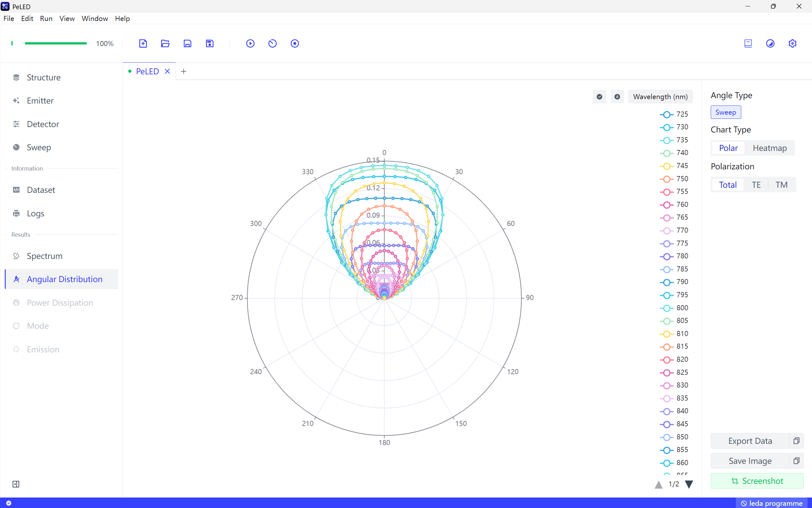This screenshot has width=812, height=508.
Task: Switch chart type to Heatmap
Action: [770, 148]
